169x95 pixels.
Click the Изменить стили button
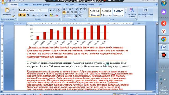click(132, 13)
